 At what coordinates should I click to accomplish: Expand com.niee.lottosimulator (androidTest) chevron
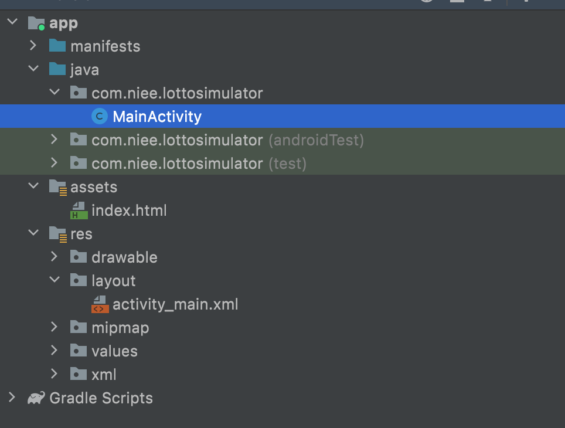pos(55,139)
